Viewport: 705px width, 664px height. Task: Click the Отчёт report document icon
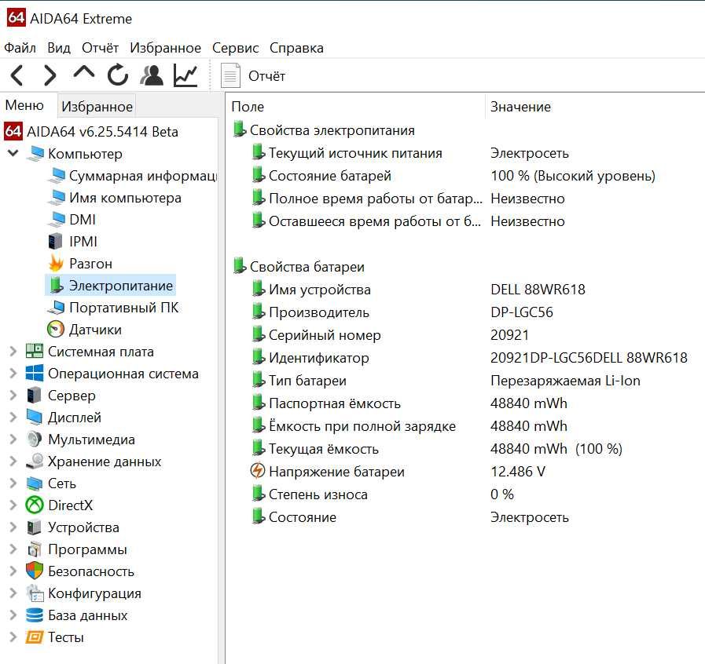click(x=230, y=76)
